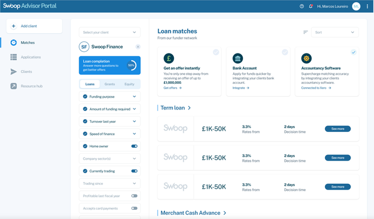
Task: Click the Term loan heading
Action: click(x=173, y=108)
